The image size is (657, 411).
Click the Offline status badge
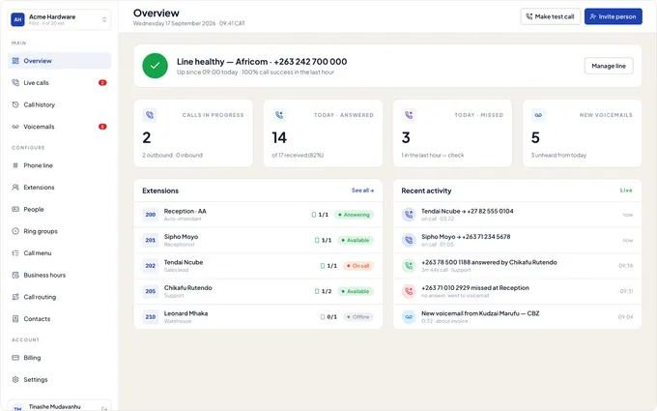point(358,317)
